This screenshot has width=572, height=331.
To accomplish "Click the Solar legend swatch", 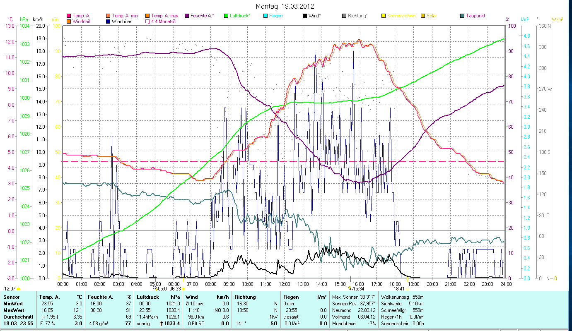I will click(423, 16).
